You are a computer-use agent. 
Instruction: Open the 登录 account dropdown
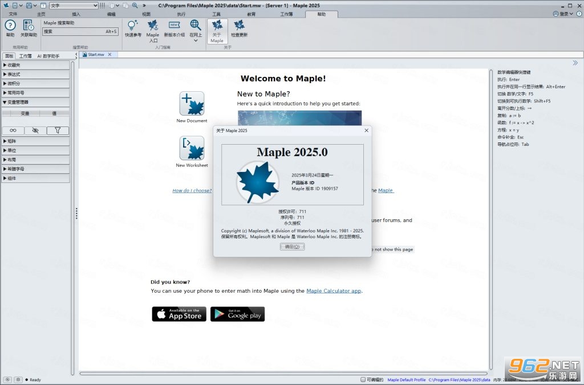[563, 14]
